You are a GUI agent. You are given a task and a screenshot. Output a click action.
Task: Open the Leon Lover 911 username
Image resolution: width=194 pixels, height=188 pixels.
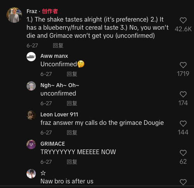point(59,114)
